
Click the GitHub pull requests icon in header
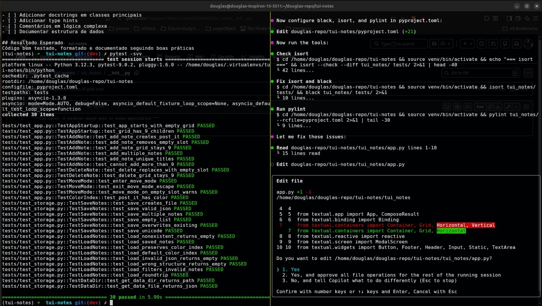coord(493,44)
